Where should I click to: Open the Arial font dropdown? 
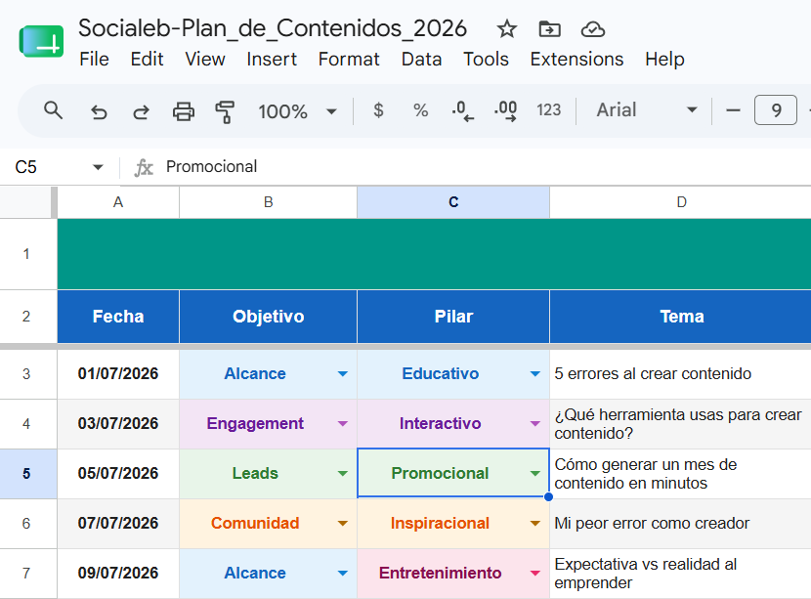click(x=647, y=110)
